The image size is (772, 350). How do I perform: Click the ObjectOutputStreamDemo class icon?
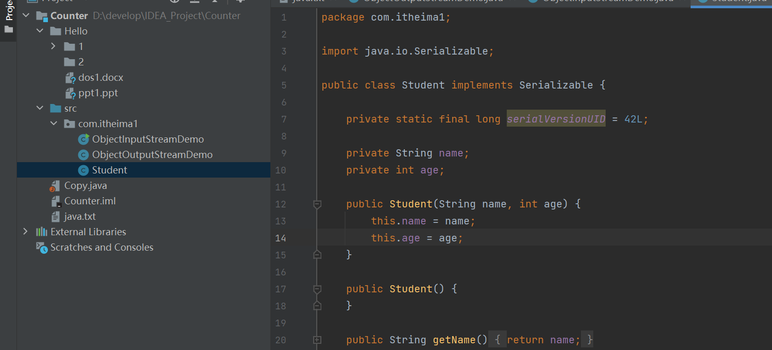83,155
